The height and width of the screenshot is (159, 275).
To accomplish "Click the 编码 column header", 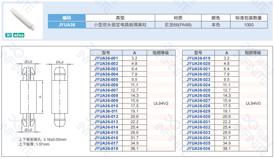I will [x=67, y=18].
